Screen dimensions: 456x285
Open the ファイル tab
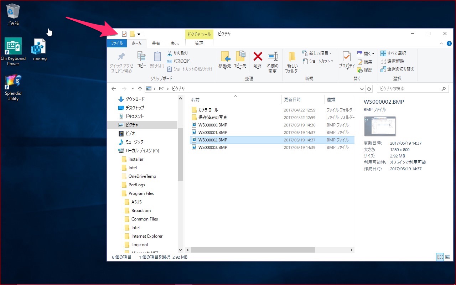116,43
